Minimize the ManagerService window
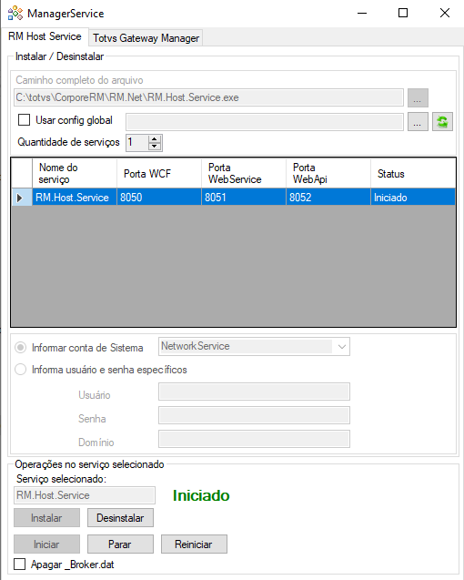464x580 pixels. (x=362, y=14)
